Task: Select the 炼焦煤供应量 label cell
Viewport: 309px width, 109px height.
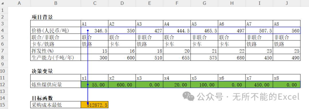Action: click(56, 85)
